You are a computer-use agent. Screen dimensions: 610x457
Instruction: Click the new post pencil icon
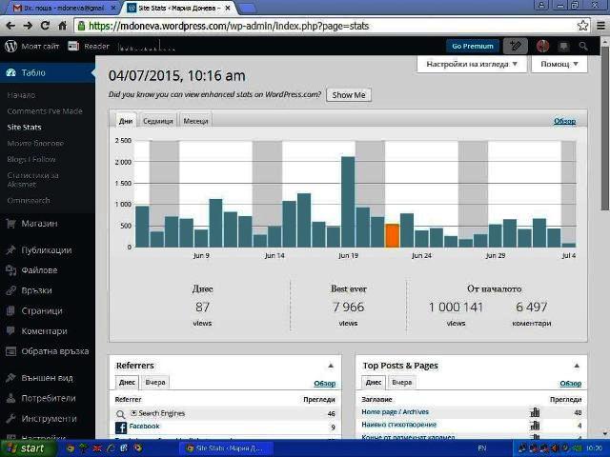point(516,46)
